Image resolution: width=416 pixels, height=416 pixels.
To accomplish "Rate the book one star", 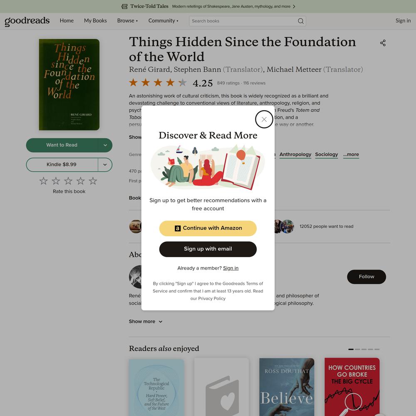I will [x=44, y=181].
